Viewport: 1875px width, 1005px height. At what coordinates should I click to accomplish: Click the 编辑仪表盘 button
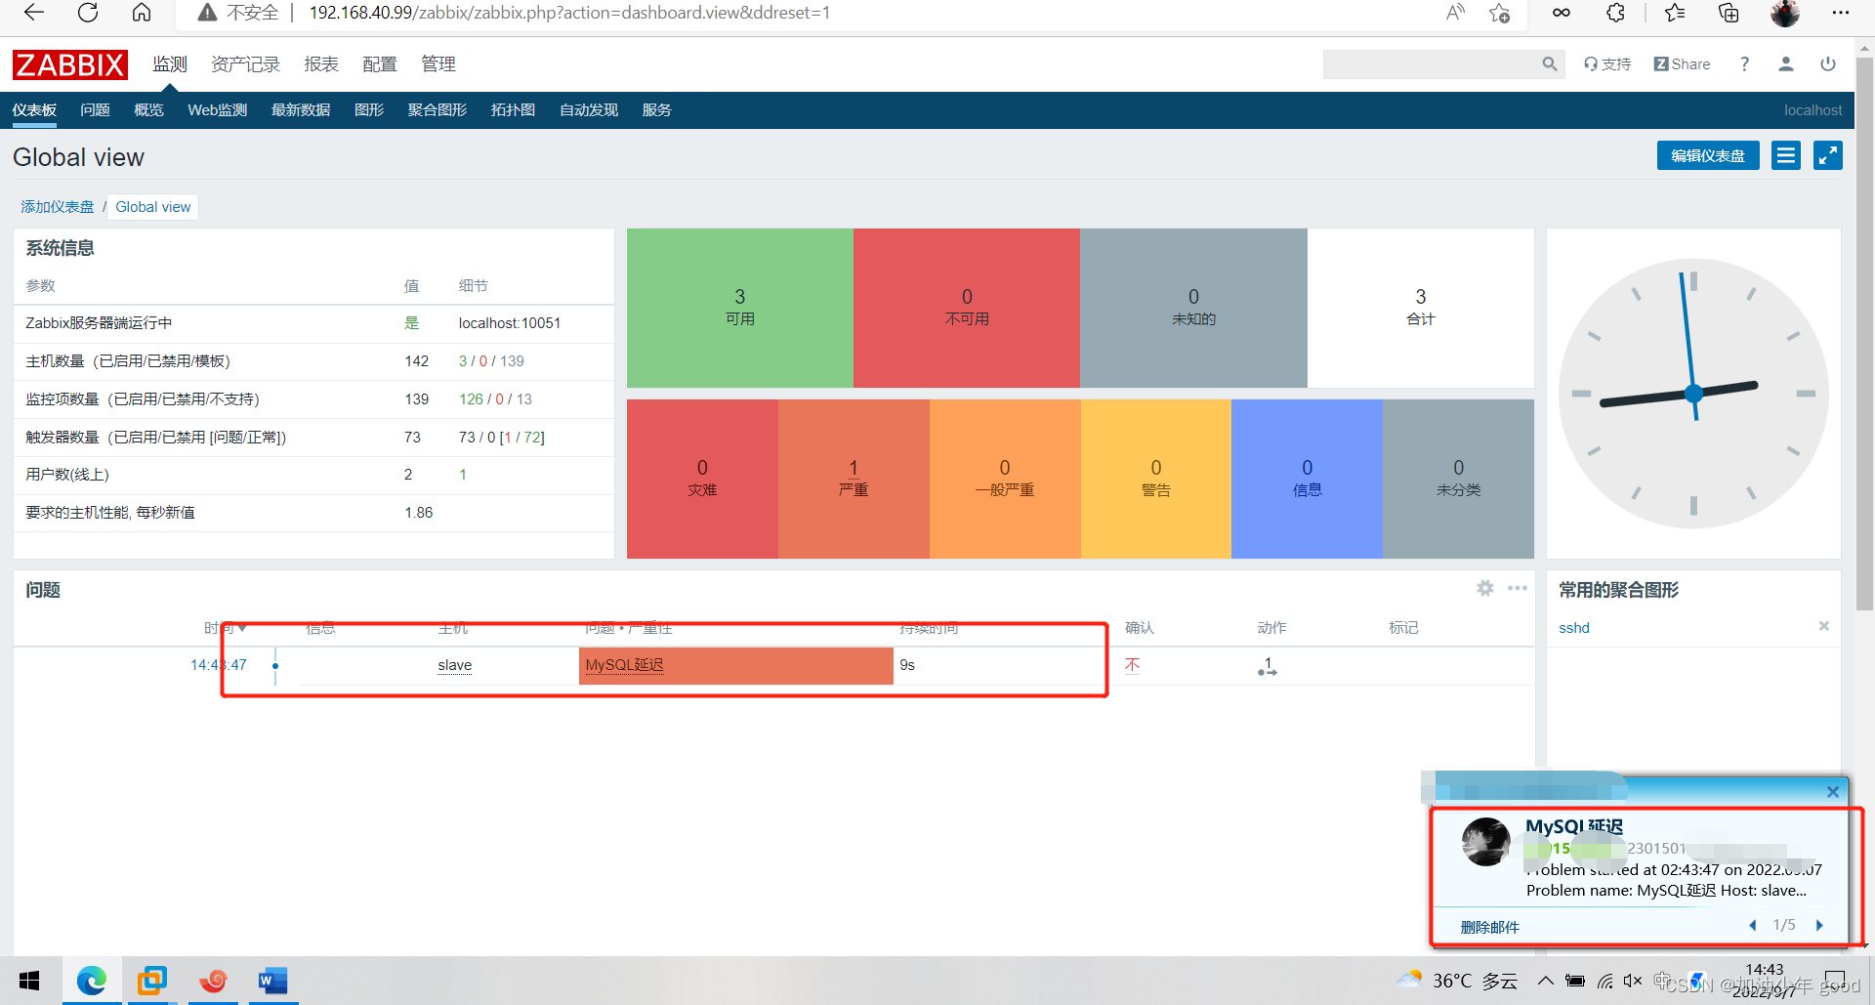1708,155
